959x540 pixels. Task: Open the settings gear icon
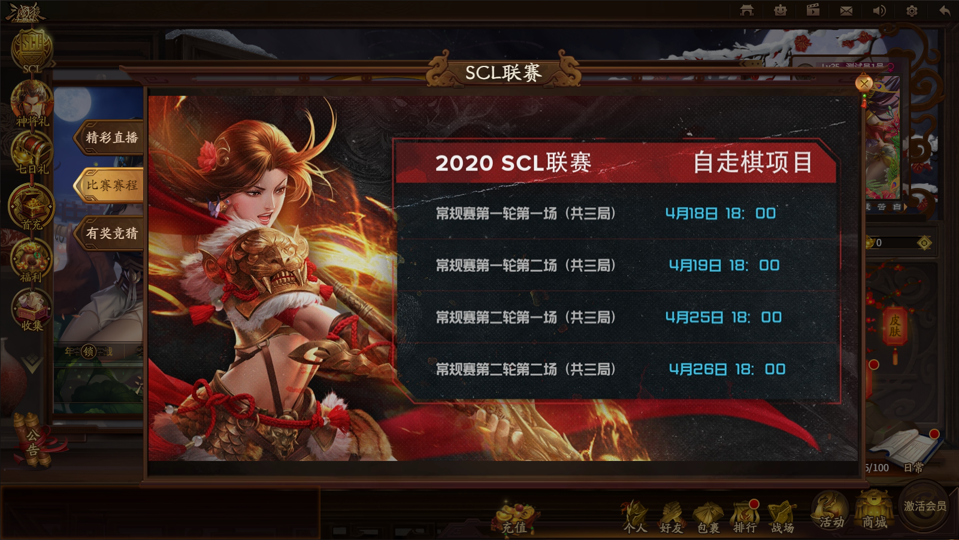tap(912, 11)
